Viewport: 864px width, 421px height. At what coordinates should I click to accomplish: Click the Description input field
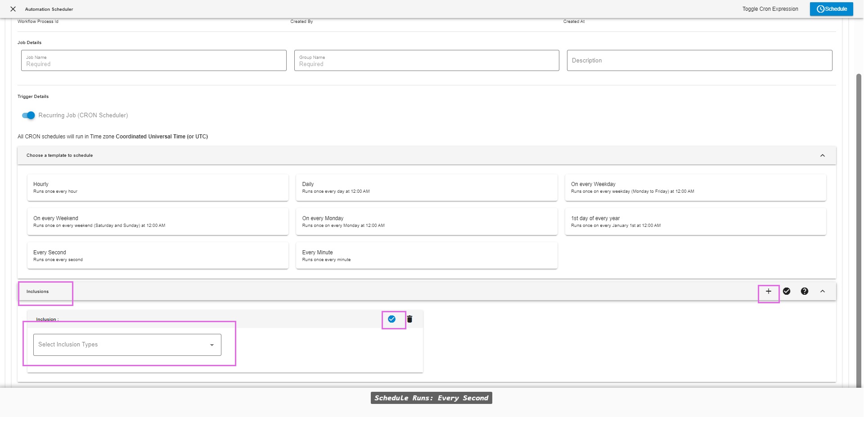[x=699, y=60]
